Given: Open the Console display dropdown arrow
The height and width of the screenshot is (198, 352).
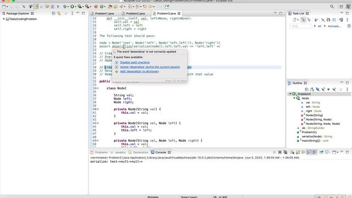Looking at the screenshot, I should click(330, 152).
